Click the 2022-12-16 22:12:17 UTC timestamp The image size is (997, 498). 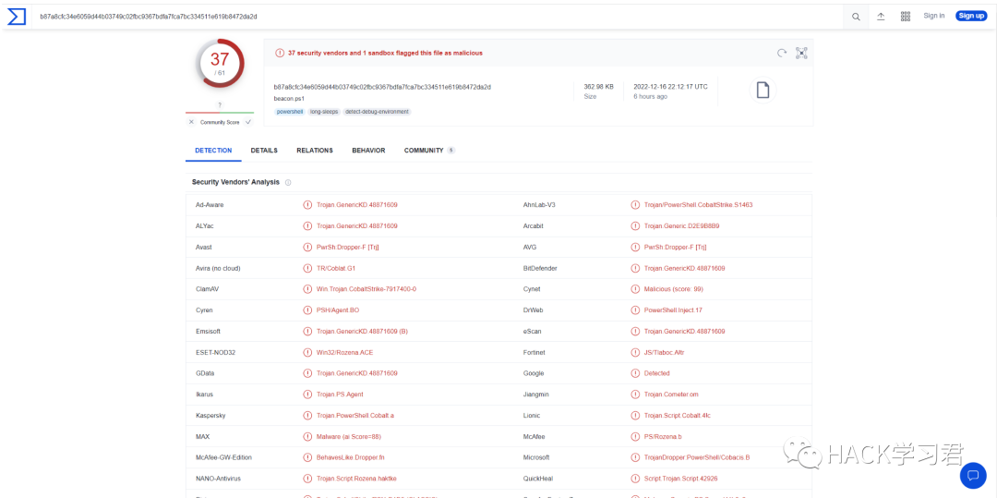point(670,87)
